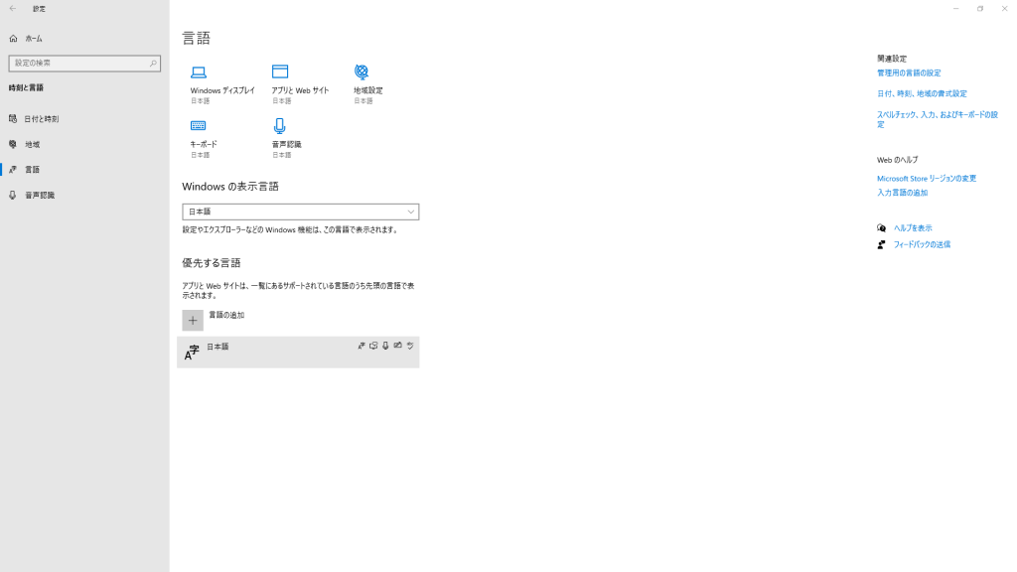Select the 日本語 language entry in preferred list
1017x572 pixels.
click(x=298, y=353)
